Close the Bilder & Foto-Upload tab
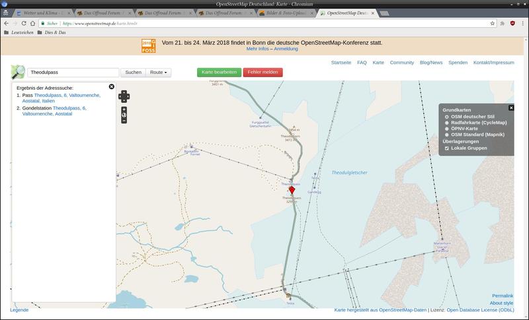Image resolution: width=529 pixels, height=320 pixels. tap(311, 13)
